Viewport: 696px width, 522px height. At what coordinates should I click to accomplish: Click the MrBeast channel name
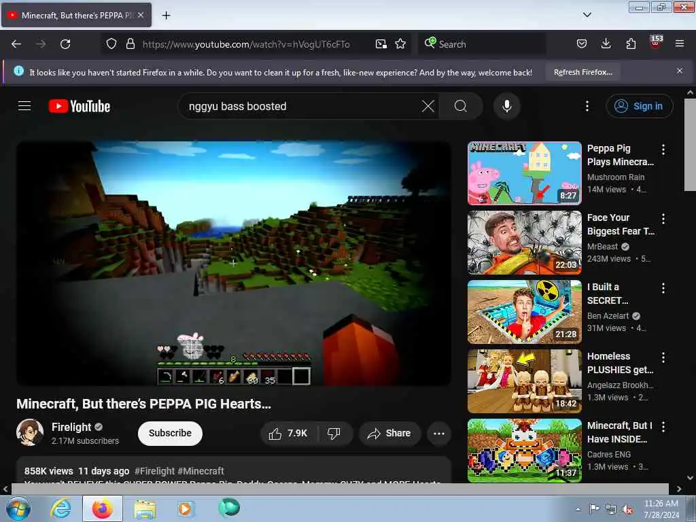coord(602,246)
